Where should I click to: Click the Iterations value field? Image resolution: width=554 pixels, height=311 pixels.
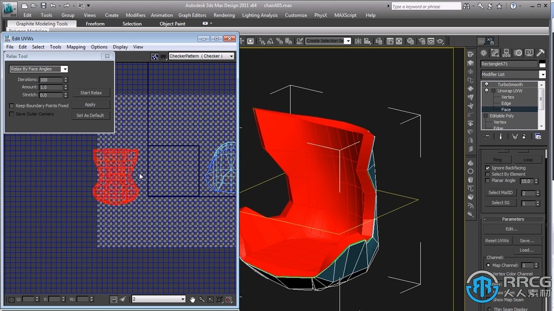[51, 80]
